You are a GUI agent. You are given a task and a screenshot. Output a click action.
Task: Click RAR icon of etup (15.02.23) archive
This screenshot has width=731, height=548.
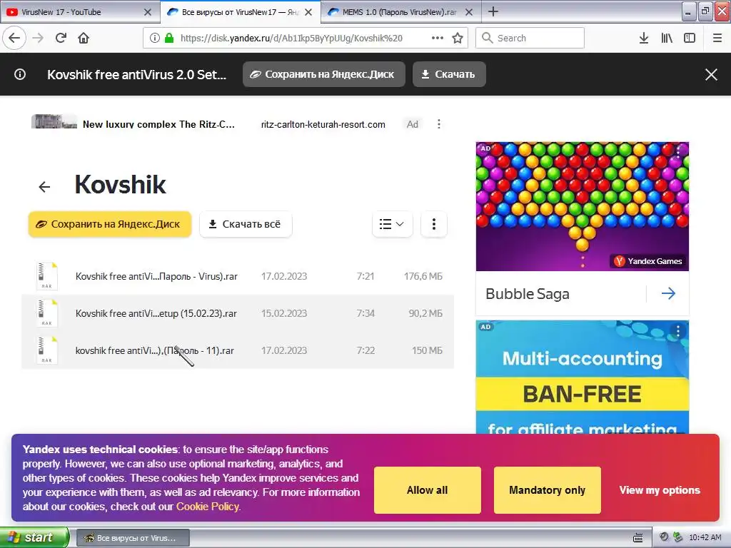click(46, 313)
